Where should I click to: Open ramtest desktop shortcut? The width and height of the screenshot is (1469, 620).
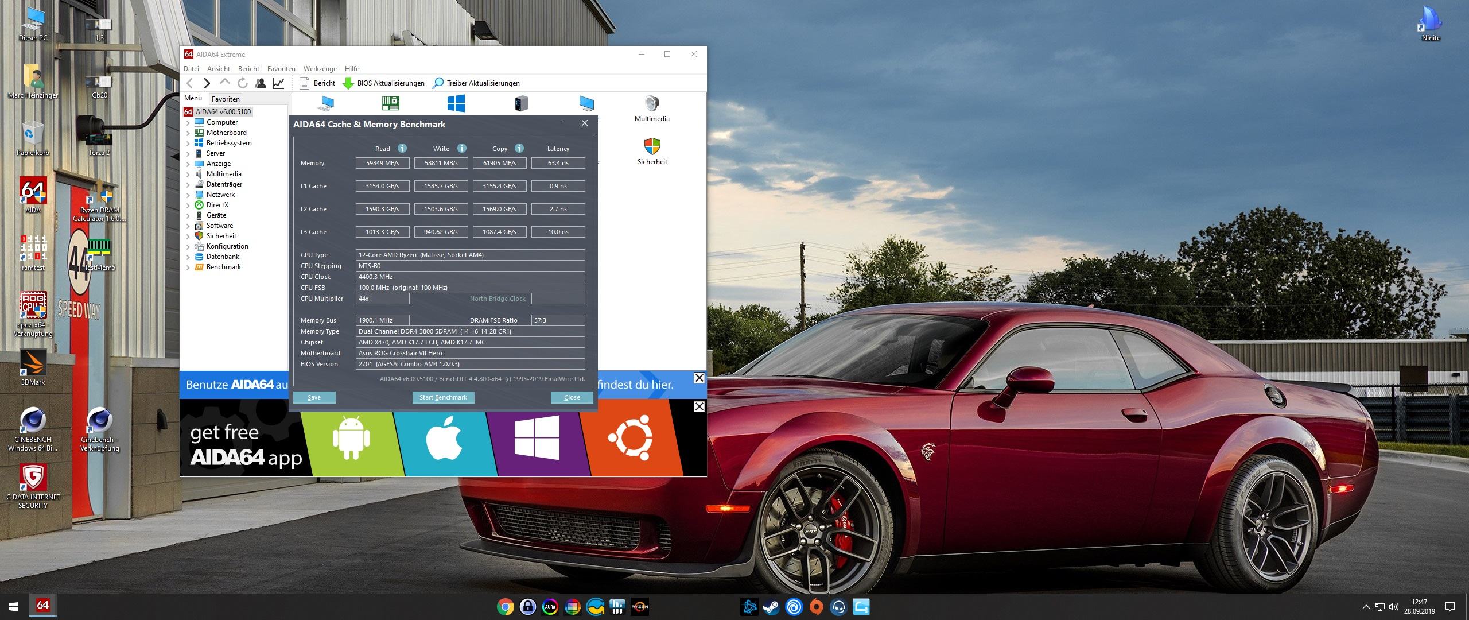click(x=33, y=253)
